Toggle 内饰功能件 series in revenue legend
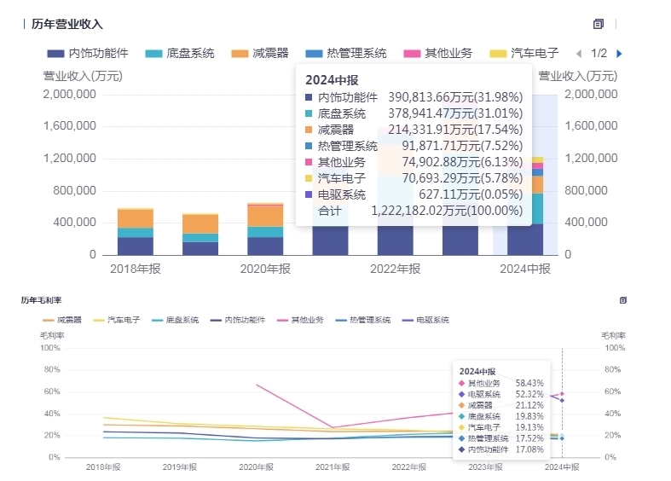This screenshot has width=671, height=481. [x=88, y=54]
